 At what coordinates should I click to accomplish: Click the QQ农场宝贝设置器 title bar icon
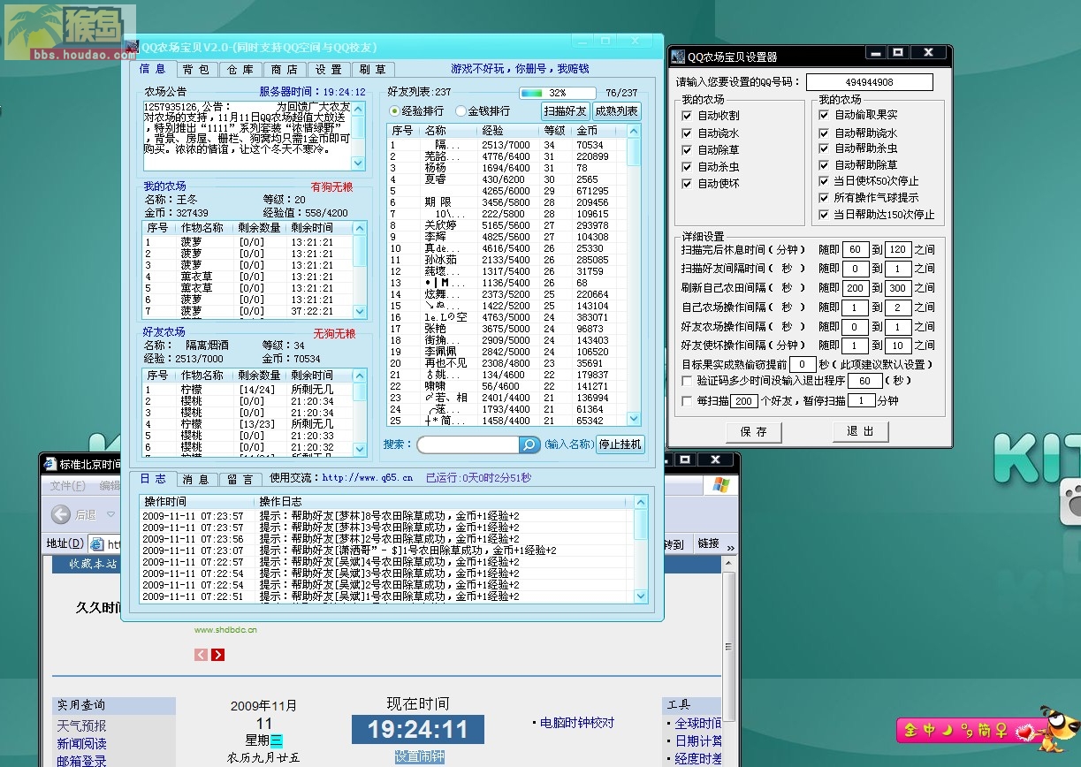pos(678,57)
